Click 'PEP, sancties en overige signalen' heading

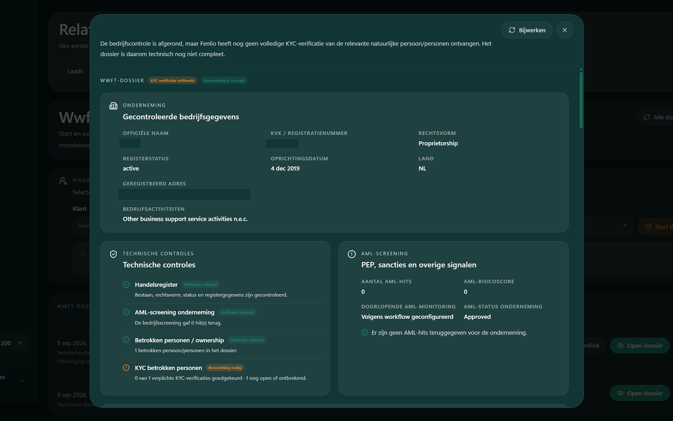(419, 265)
